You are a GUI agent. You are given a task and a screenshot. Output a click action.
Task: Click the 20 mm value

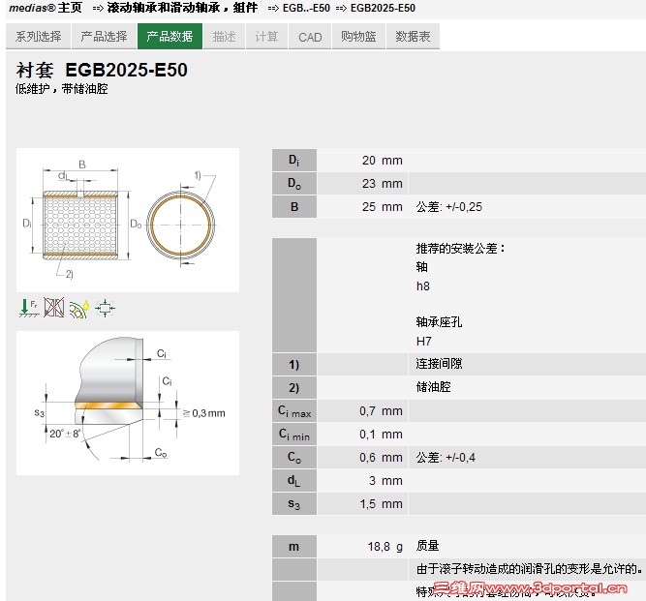click(x=383, y=160)
